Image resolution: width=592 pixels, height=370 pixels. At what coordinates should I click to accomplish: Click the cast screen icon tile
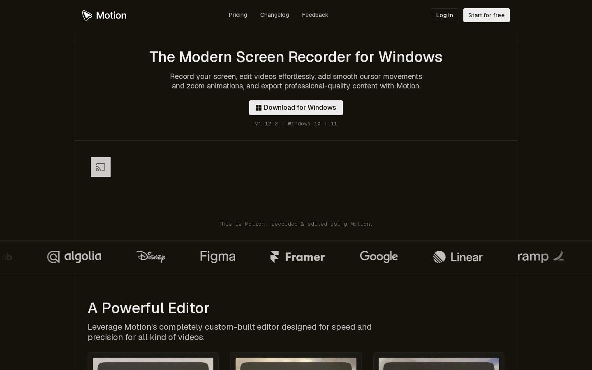101,167
